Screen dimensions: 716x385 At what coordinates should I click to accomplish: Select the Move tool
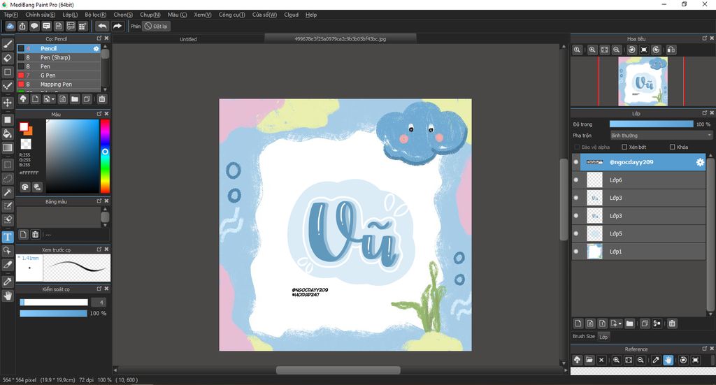click(7, 103)
